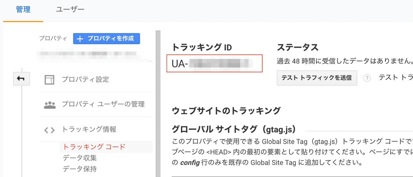The width and height of the screenshot is (413, 177).
Task: Click the tracking info angle brackets icon
Action: click(49, 130)
